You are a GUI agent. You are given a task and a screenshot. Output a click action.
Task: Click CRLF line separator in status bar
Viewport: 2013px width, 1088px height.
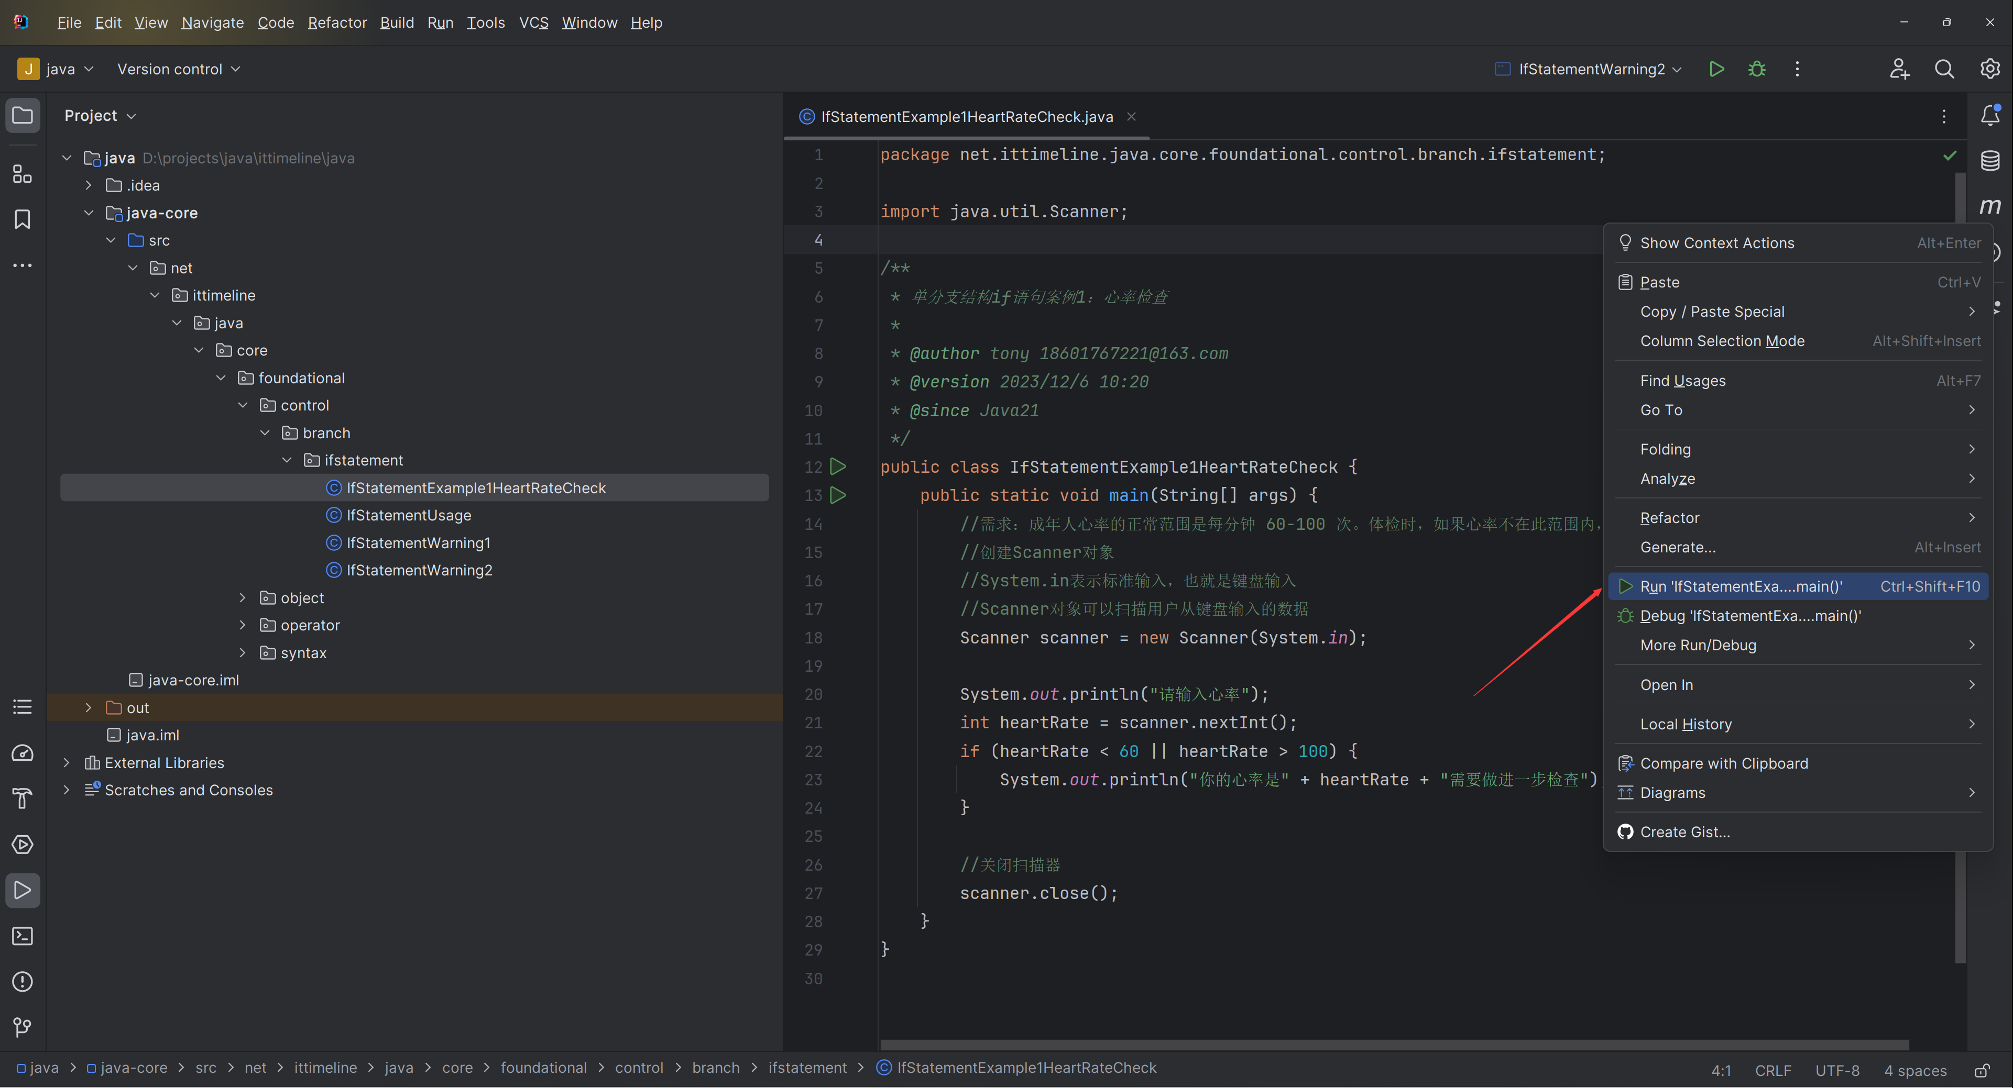coord(1773,1070)
